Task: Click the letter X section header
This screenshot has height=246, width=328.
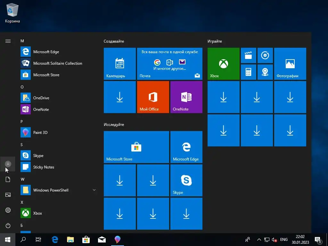Action: coord(22,202)
